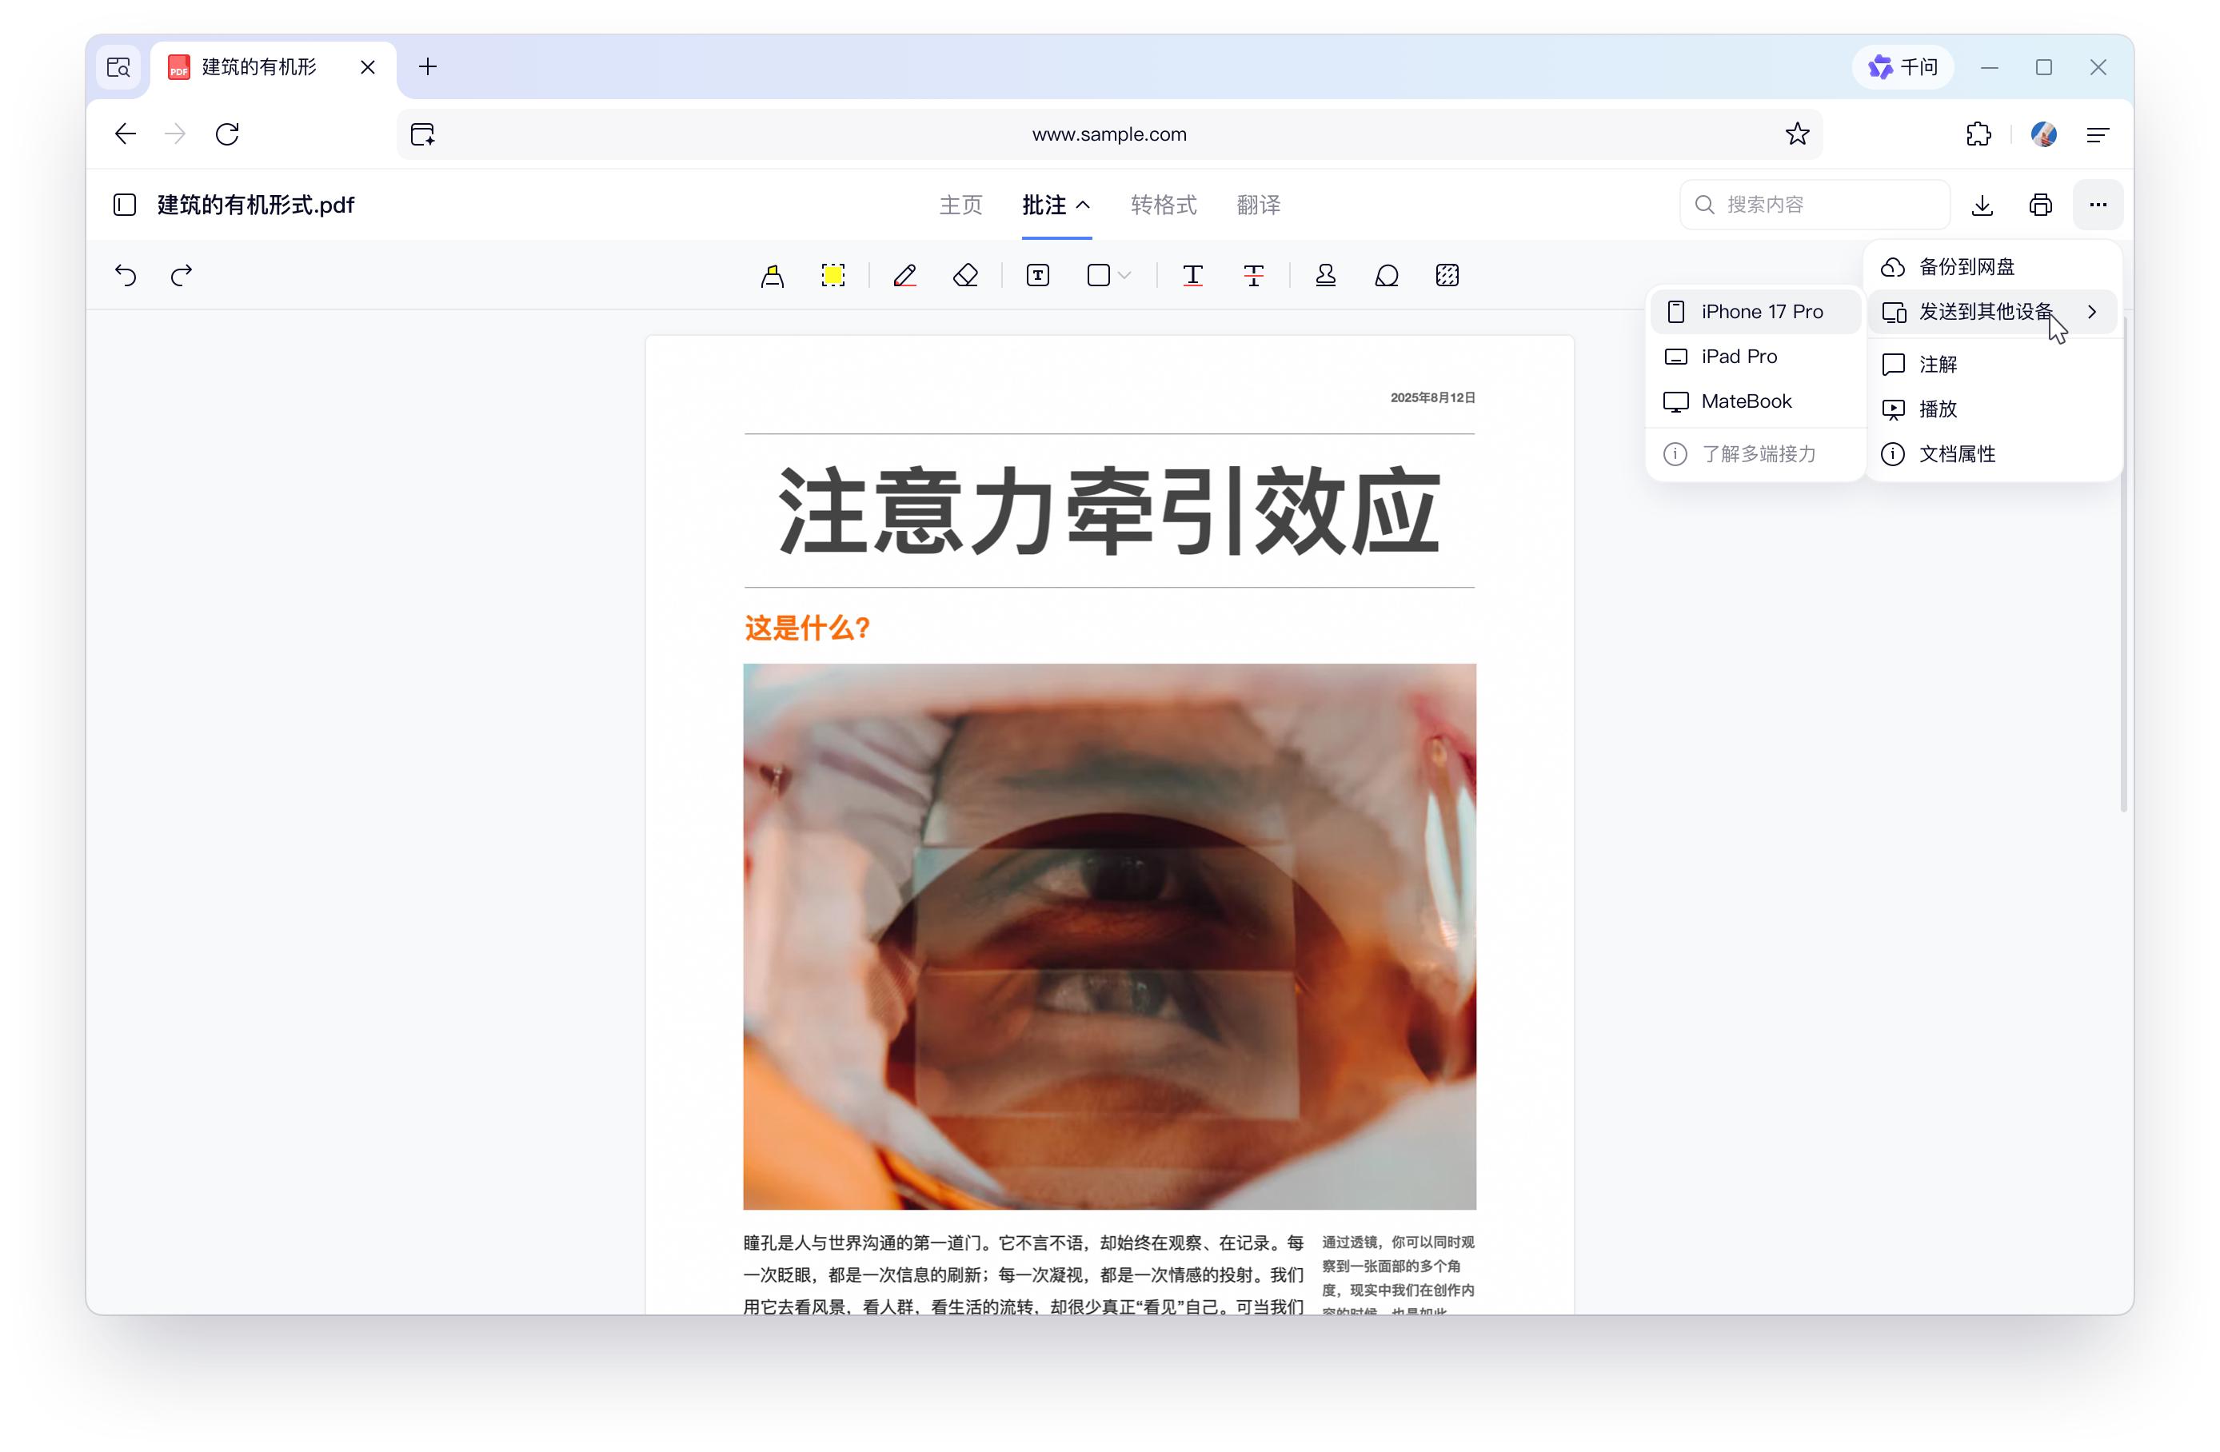2220x1452 pixels.
Task: Select the strikethrough text tool
Action: point(1254,275)
